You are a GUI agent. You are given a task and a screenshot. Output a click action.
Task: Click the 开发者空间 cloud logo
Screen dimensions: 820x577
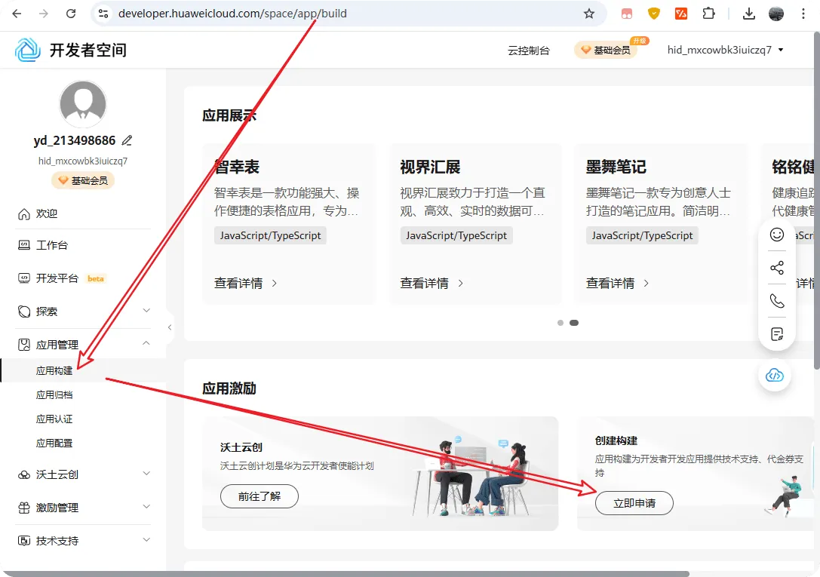pyautogui.click(x=28, y=51)
